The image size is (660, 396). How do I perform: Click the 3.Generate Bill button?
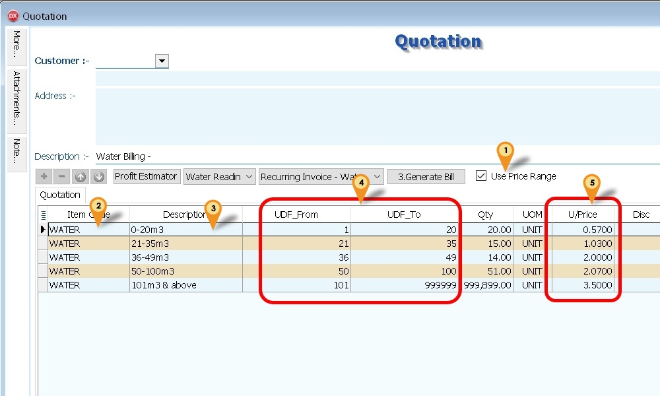coord(426,177)
